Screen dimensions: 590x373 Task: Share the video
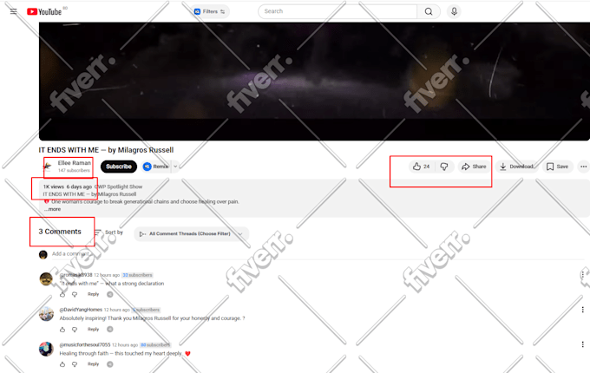click(x=474, y=167)
